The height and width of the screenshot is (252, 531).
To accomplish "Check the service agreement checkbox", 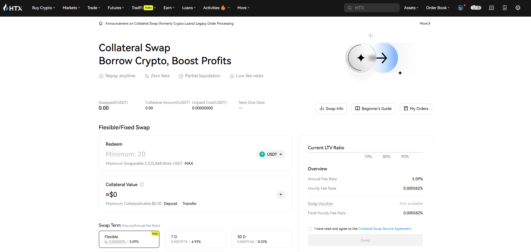I will tap(310, 229).
